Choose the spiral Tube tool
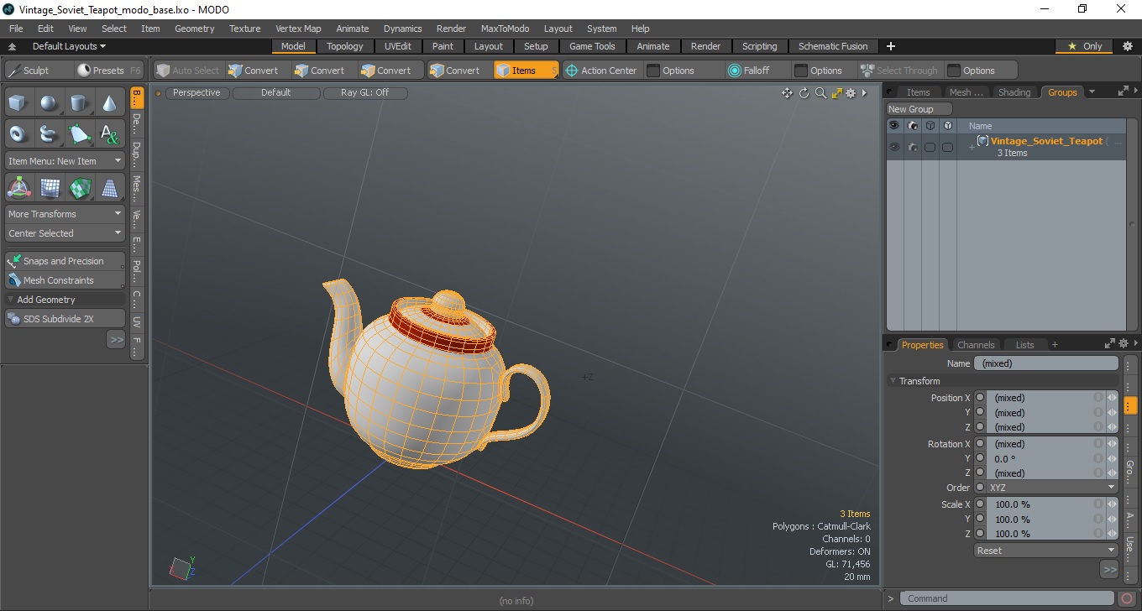 (49, 133)
